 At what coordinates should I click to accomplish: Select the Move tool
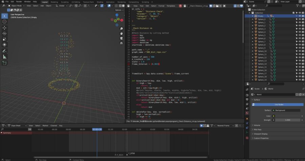pos(4,28)
